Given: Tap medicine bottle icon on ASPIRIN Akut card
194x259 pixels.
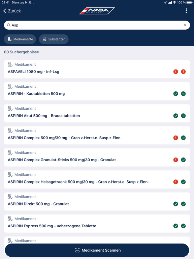Looking at the screenshot, I should point(10,109).
